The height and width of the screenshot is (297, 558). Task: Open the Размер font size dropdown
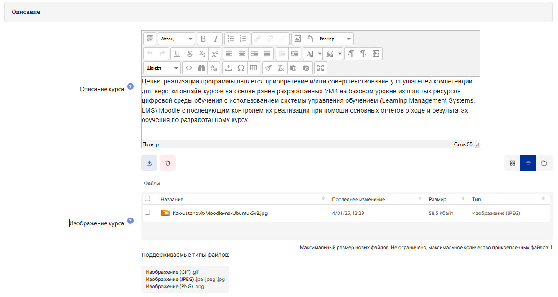pyautogui.click(x=335, y=39)
